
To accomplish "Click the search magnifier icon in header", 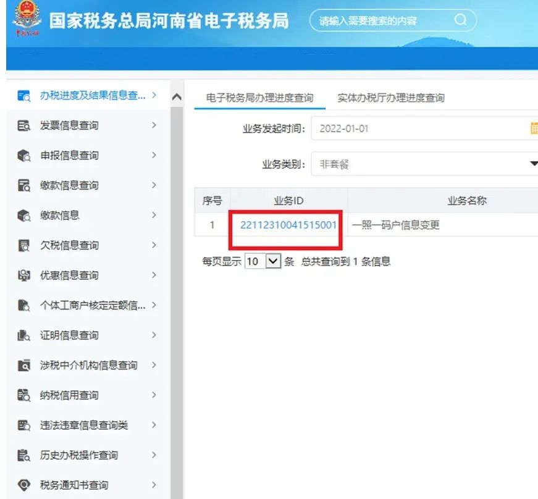I will (460, 20).
